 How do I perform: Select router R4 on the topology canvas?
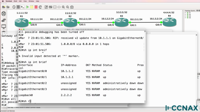coord(169,22)
